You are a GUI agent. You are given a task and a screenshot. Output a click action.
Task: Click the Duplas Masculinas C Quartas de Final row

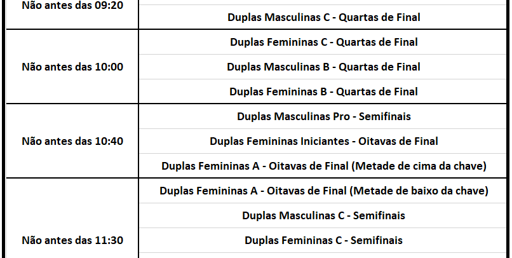click(324, 18)
